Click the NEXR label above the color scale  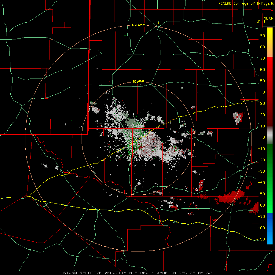(269, 18)
